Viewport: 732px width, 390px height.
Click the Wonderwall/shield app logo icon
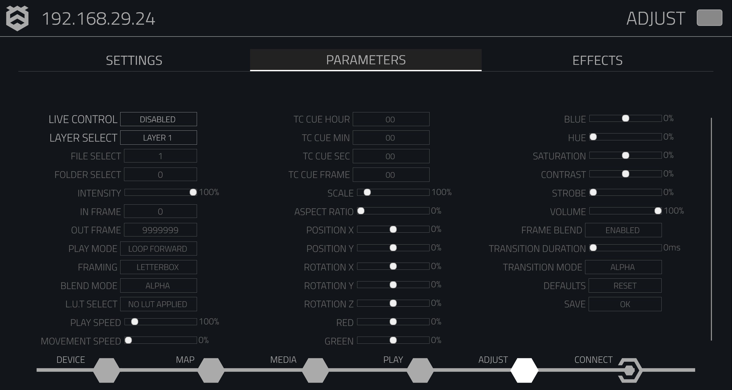pos(18,18)
